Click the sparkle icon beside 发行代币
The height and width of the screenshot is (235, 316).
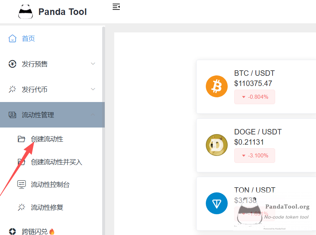tap(12, 89)
